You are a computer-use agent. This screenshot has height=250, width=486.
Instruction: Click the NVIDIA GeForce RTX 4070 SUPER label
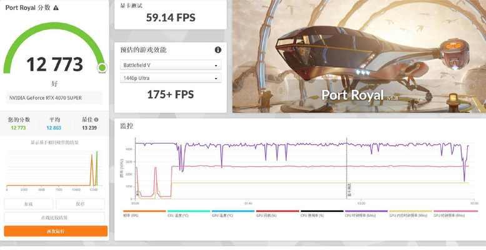click(45, 97)
